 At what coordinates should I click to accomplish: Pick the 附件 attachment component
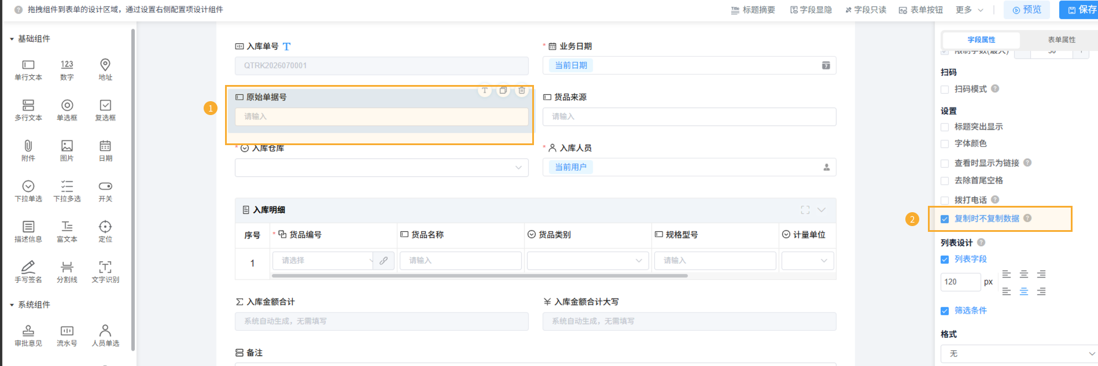28,150
